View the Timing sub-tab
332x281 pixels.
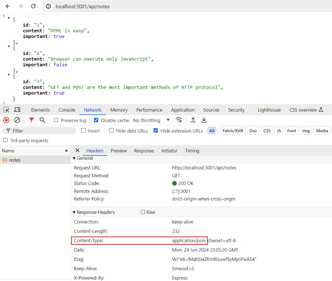(192, 151)
